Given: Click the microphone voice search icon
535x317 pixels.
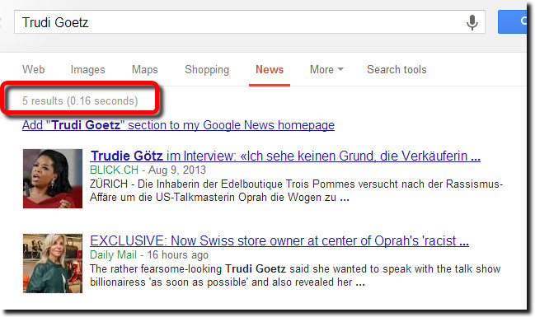Looking at the screenshot, I should [x=472, y=22].
